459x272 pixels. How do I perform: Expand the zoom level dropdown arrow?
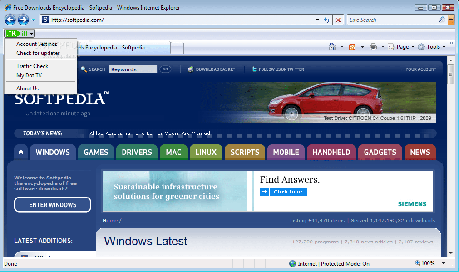[443, 263]
